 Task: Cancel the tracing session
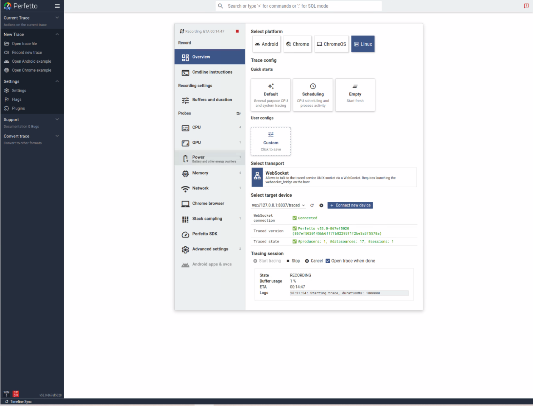point(314,261)
